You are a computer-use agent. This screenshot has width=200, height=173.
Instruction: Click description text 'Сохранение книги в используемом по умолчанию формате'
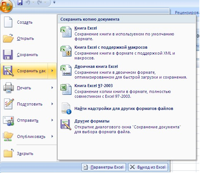tap(124, 37)
